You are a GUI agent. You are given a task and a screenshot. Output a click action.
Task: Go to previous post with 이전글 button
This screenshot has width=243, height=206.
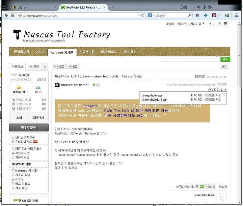[x=59, y=66]
